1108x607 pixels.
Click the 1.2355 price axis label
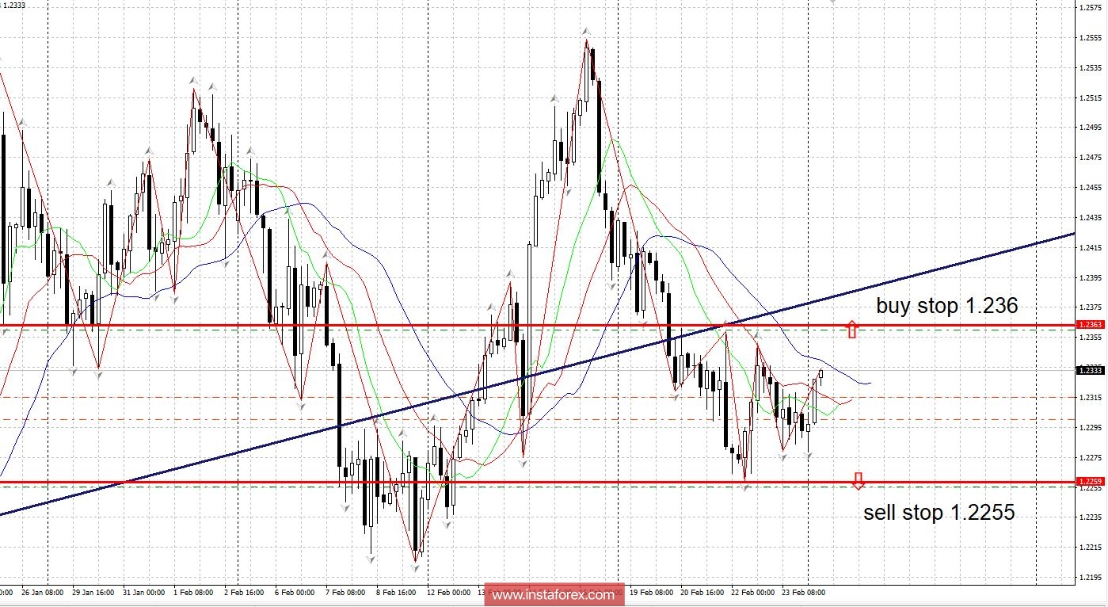1091,338
